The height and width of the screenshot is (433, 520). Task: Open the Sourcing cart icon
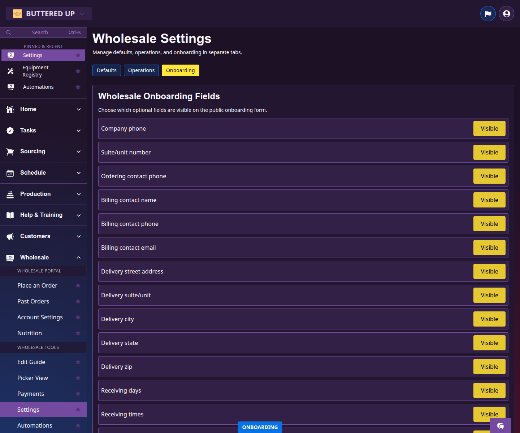coord(10,152)
